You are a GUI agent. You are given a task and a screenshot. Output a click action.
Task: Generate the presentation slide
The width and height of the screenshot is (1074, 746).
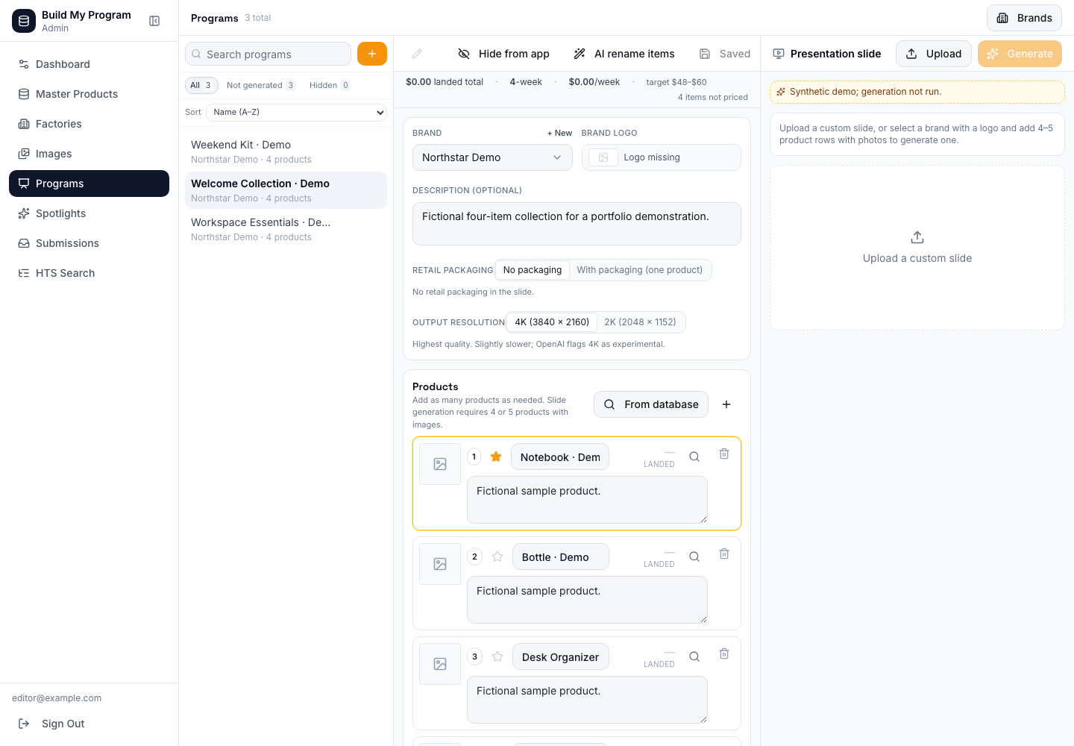point(1020,54)
